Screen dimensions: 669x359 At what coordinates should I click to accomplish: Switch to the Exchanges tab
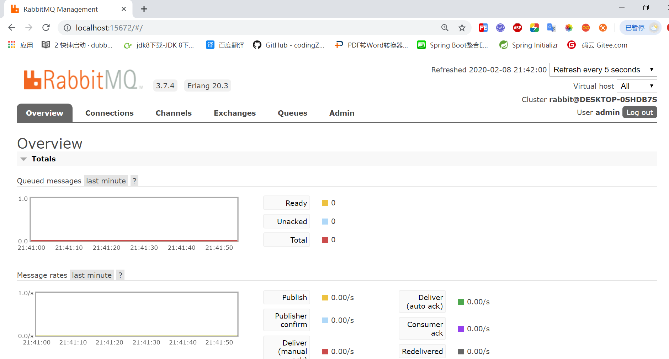pos(235,113)
